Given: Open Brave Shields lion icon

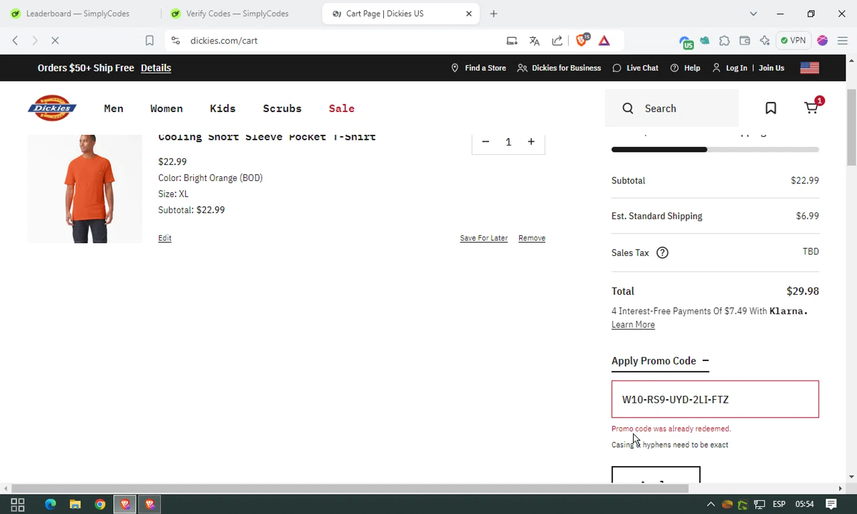Looking at the screenshot, I should [582, 40].
